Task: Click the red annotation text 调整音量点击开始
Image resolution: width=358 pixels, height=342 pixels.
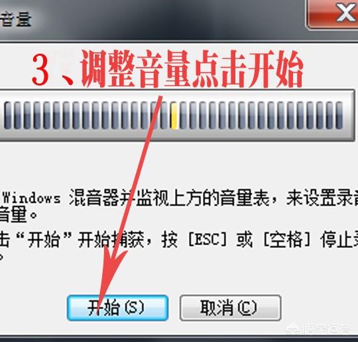Action: (x=192, y=69)
